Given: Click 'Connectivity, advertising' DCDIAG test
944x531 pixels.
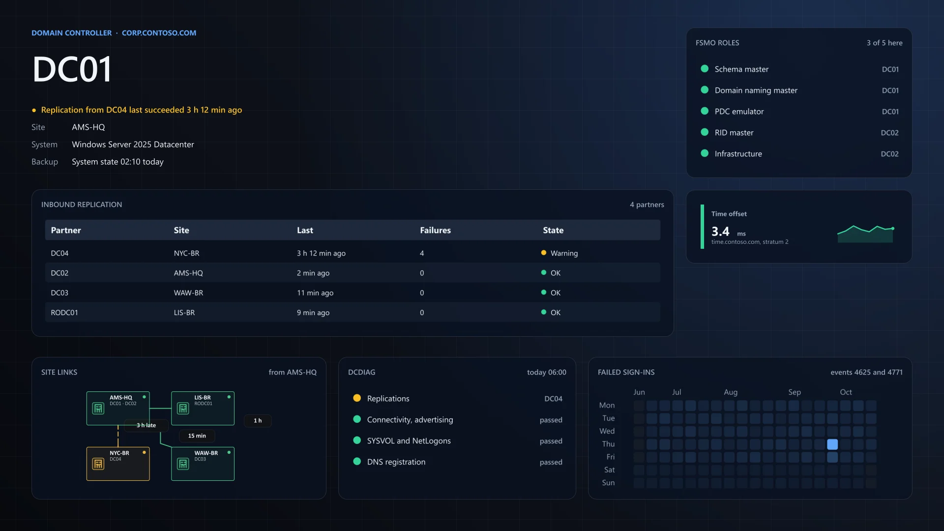Looking at the screenshot, I should tap(410, 419).
